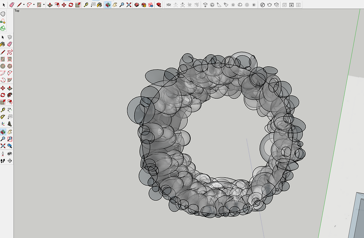
Task: Activate Zoom Extents in the Getting Started toolbar
Action: [x=129, y=5]
